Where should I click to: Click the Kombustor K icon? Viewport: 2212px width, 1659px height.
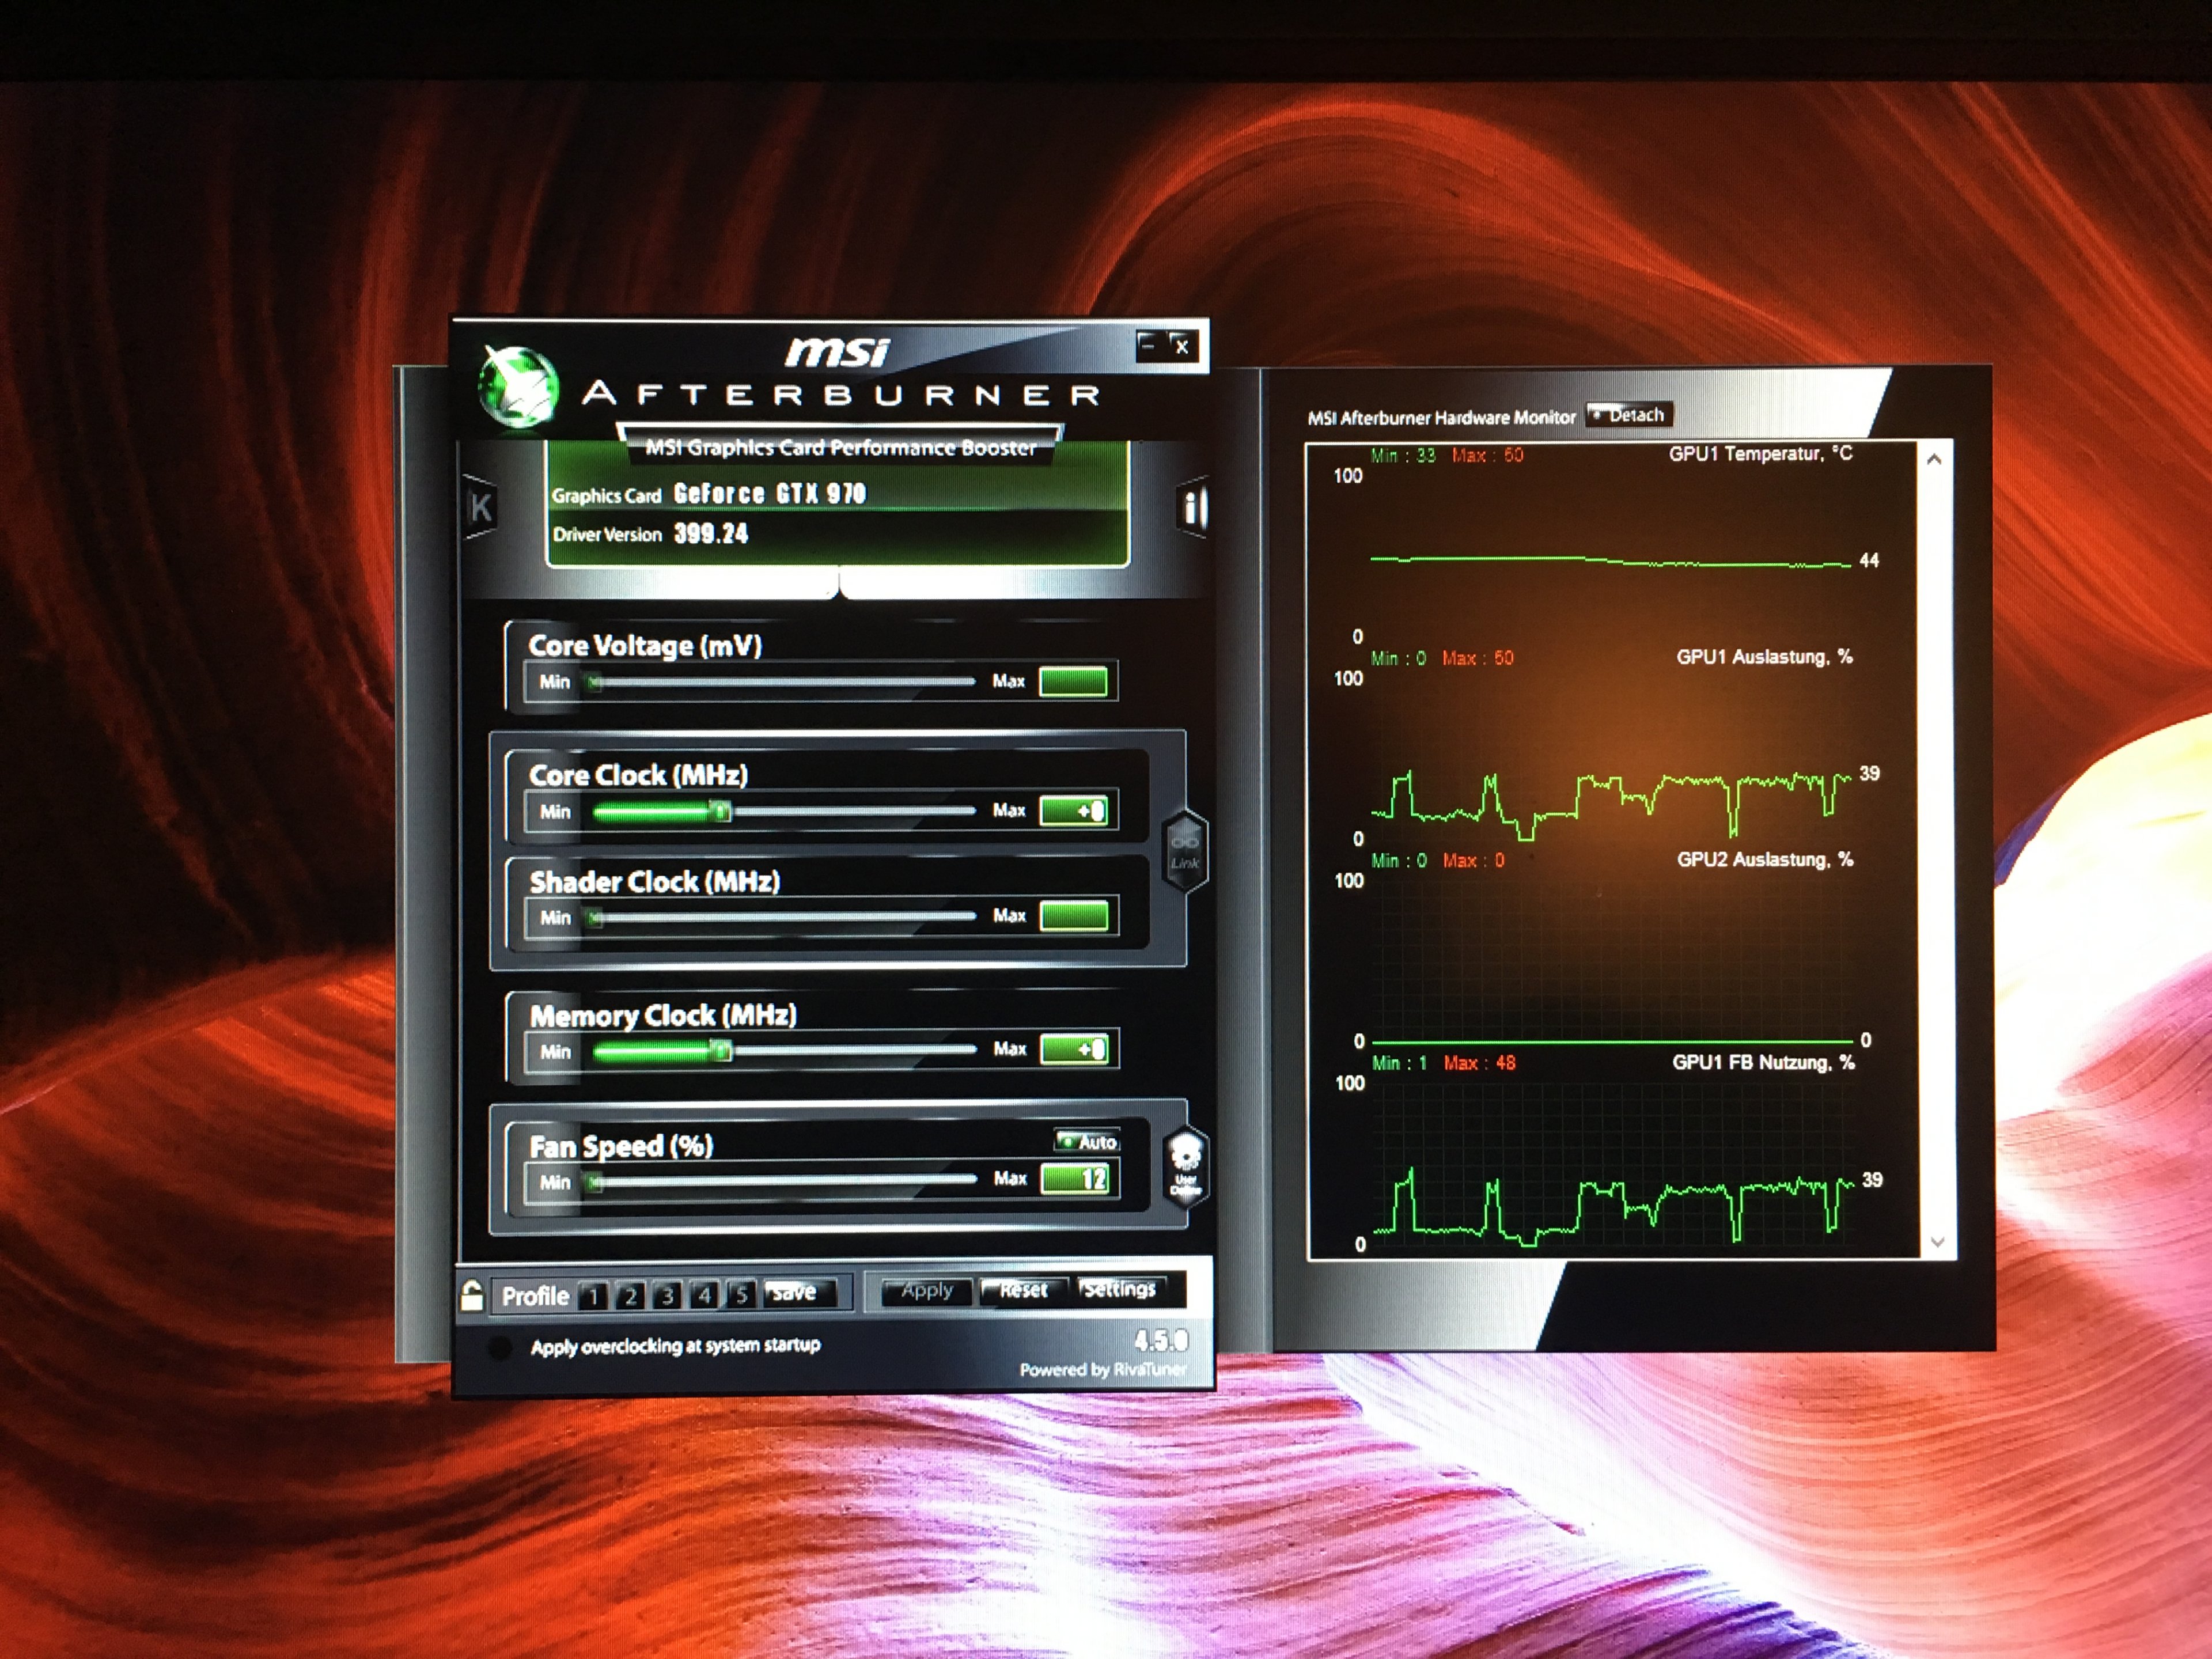pyautogui.click(x=481, y=508)
